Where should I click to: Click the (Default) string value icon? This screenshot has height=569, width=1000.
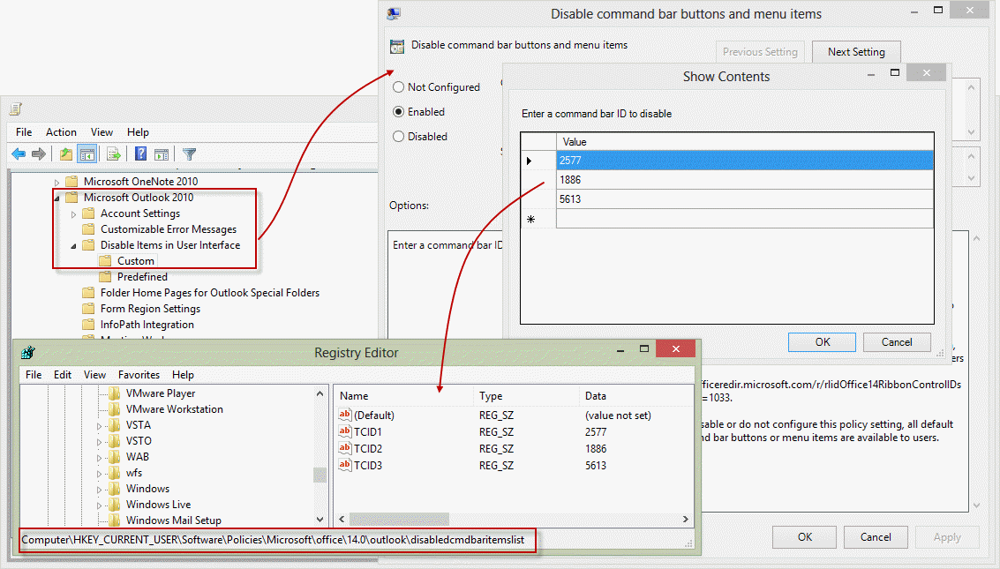(345, 414)
